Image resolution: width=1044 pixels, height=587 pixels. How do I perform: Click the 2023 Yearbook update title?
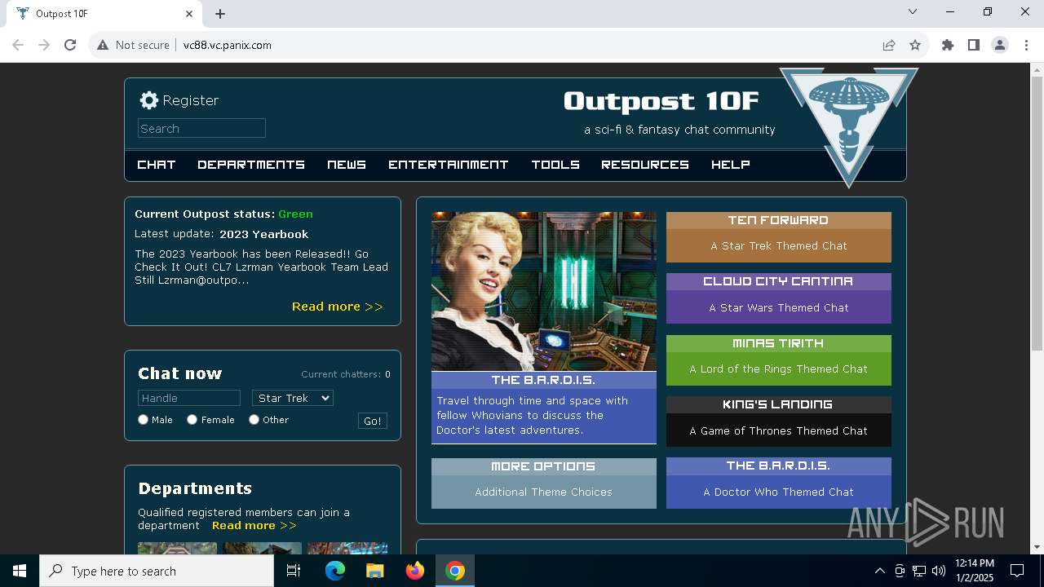[263, 234]
